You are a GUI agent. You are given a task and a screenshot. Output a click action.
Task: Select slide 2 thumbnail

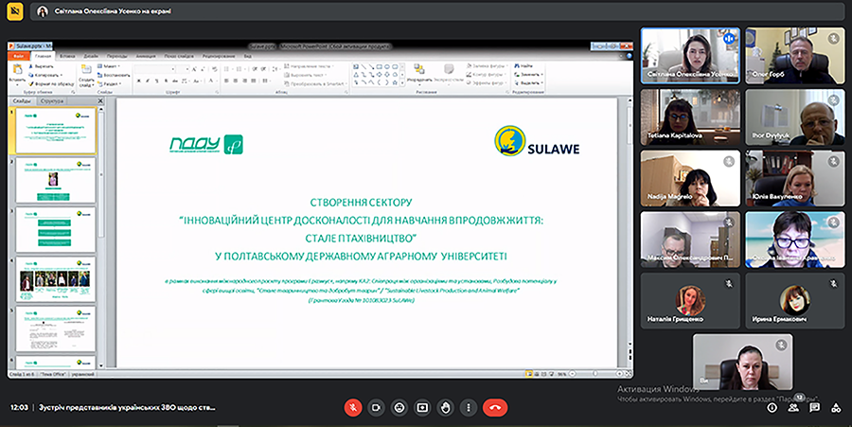[x=56, y=180]
